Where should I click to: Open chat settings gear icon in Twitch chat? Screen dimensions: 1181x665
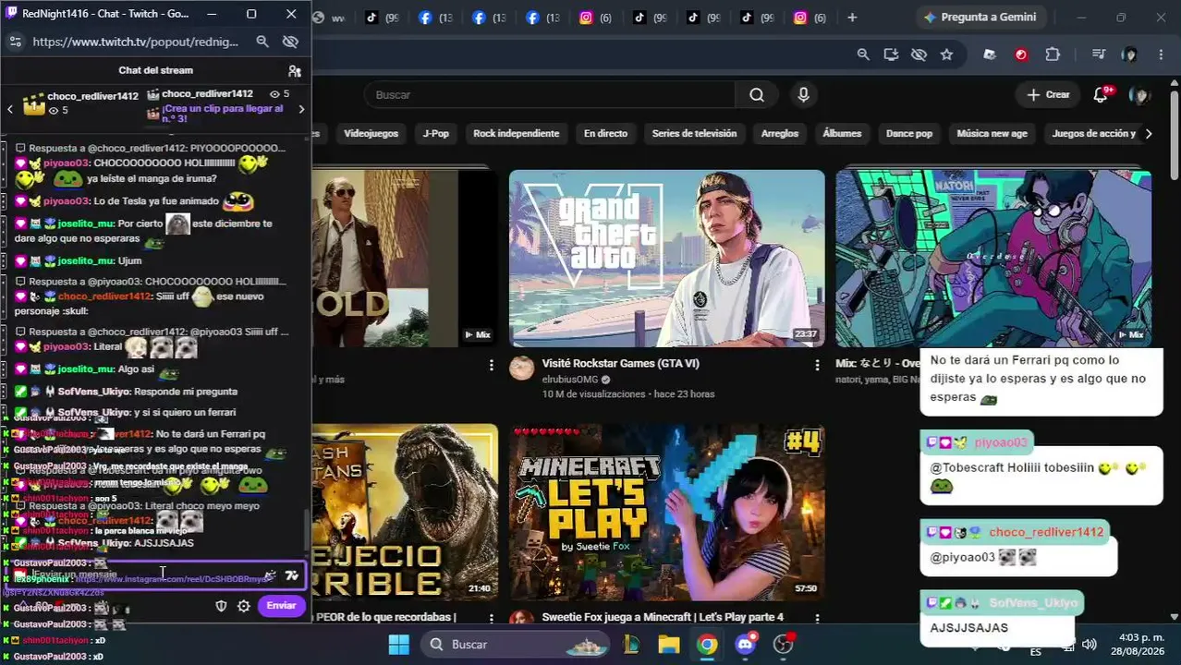pyautogui.click(x=244, y=606)
